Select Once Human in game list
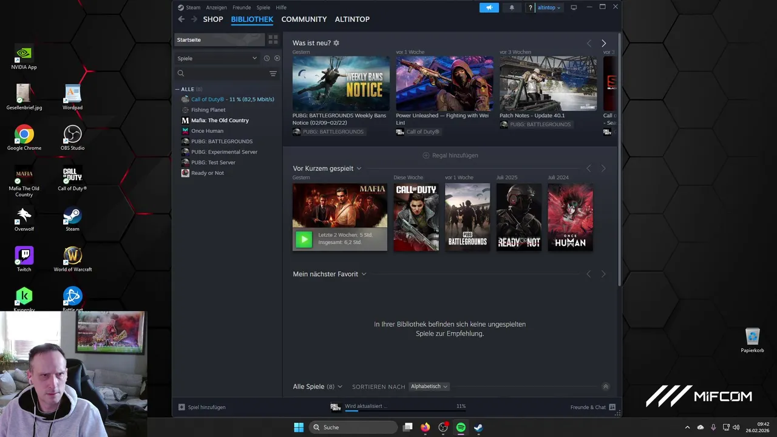Image resolution: width=777 pixels, height=437 pixels. coord(207,131)
